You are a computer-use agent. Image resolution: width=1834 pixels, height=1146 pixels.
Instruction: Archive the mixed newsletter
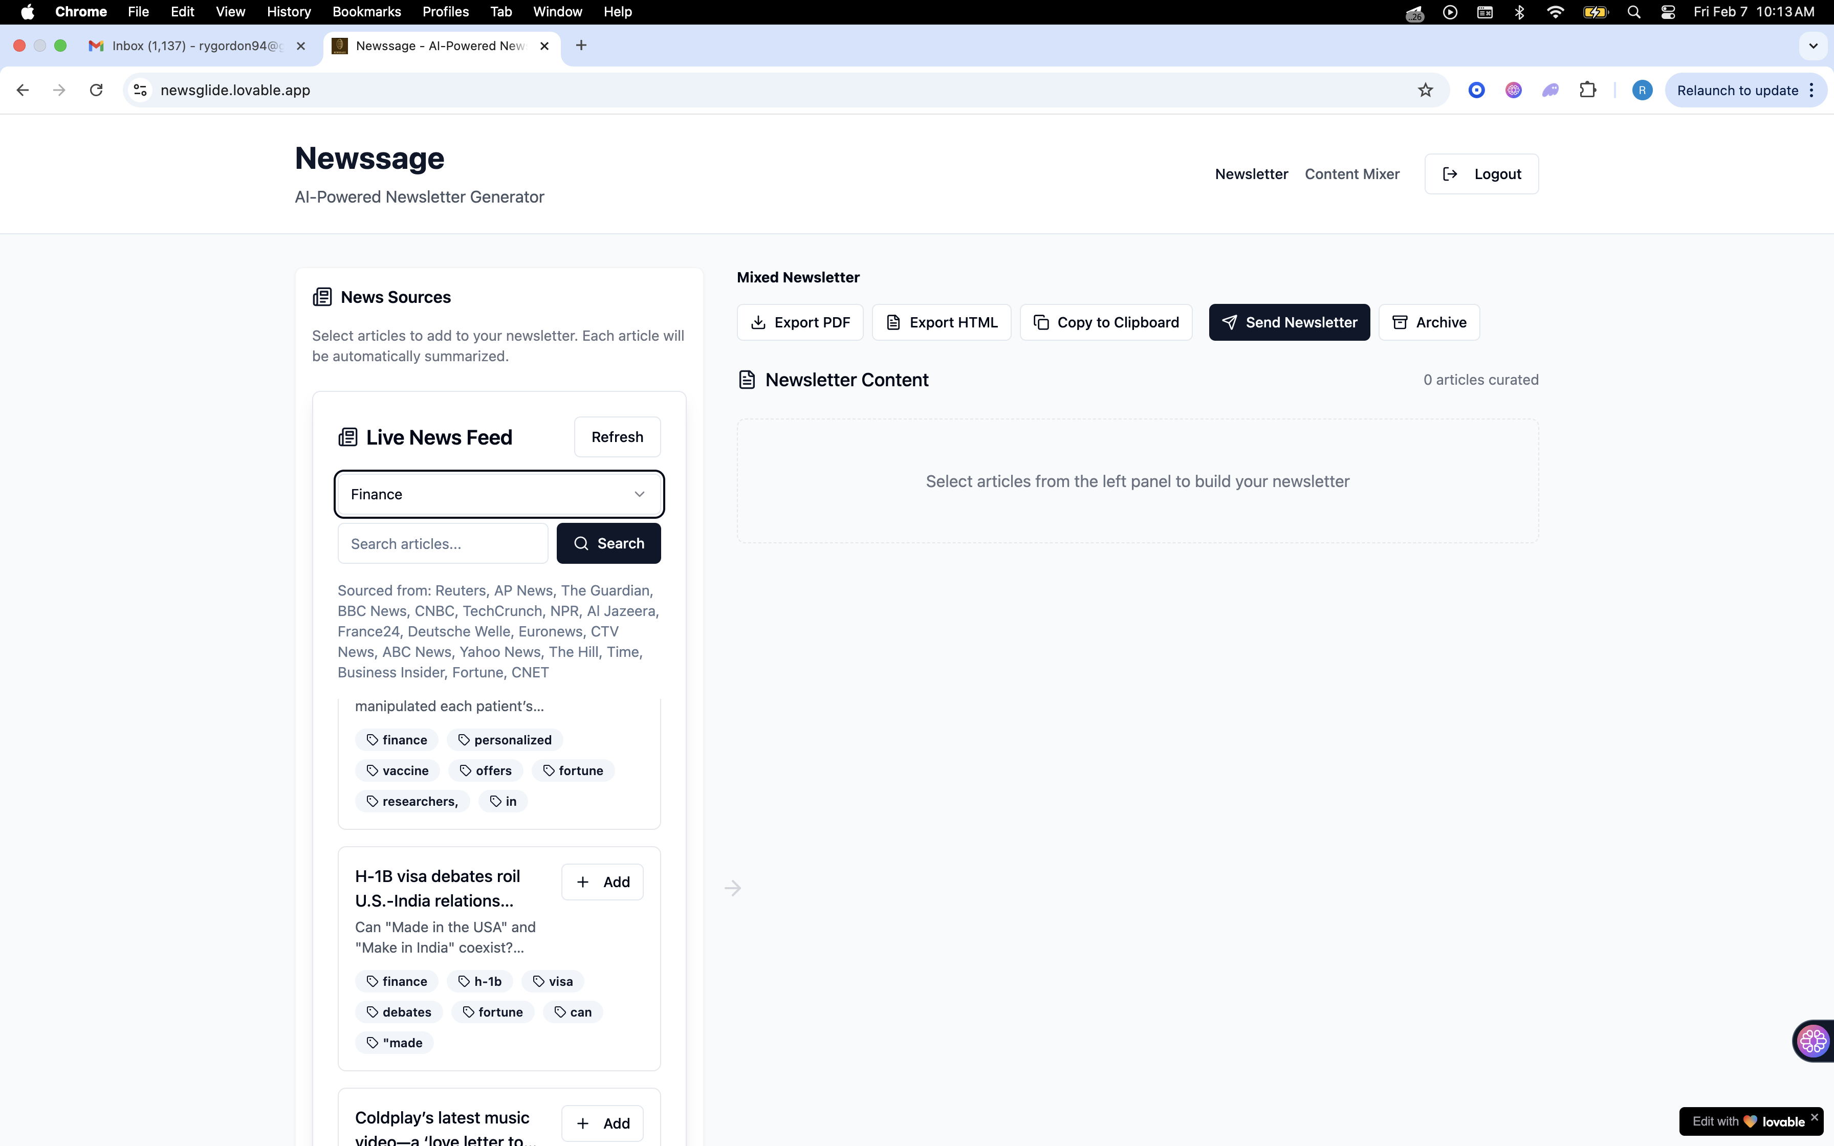point(1429,322)
